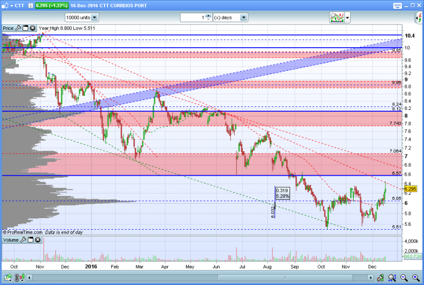Open the candlestick chart style icon
Viewport: 424px width, 285px height.
5,5
